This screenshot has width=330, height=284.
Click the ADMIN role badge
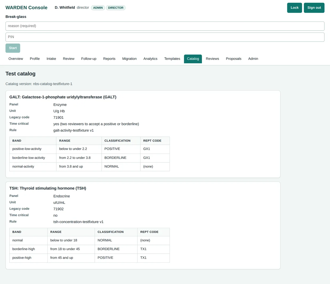(x=98, y=8)
